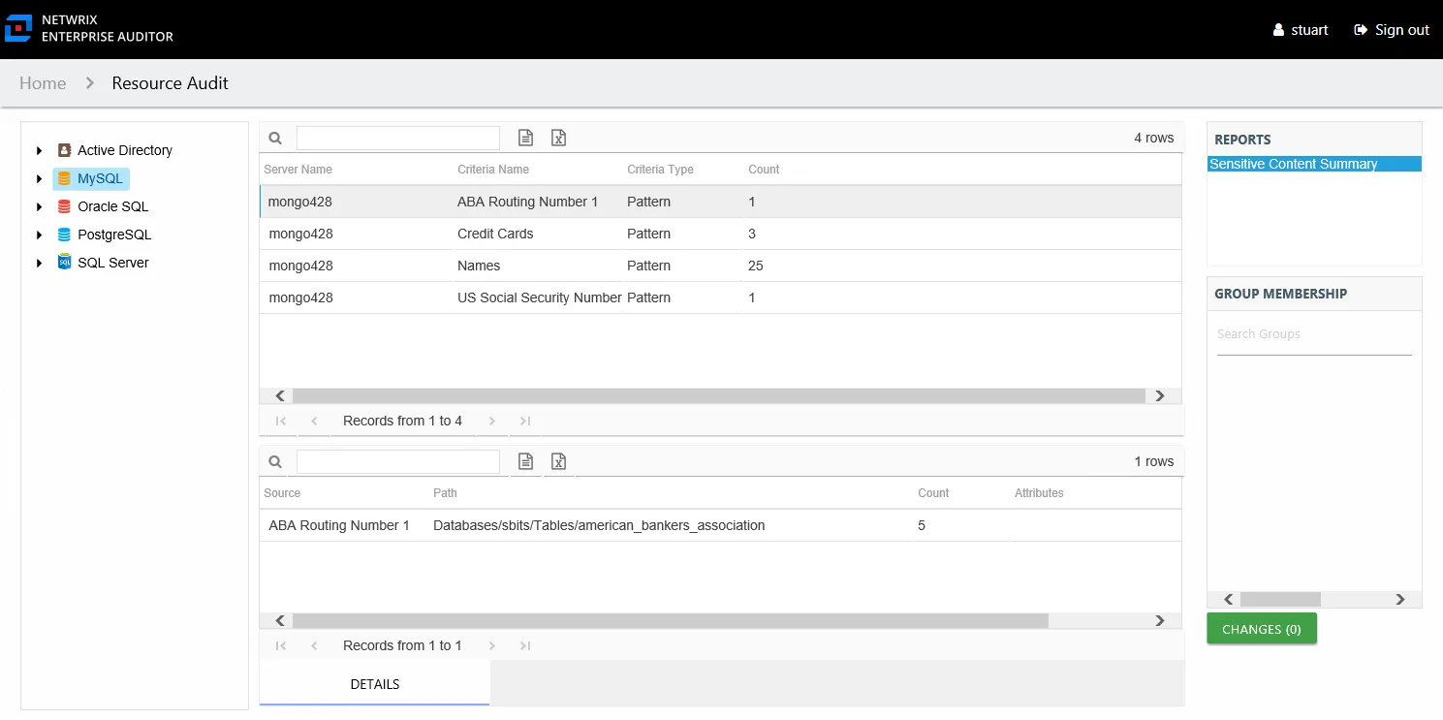
Task: Expand the SQL Server tree node
Action: (39, 263)
